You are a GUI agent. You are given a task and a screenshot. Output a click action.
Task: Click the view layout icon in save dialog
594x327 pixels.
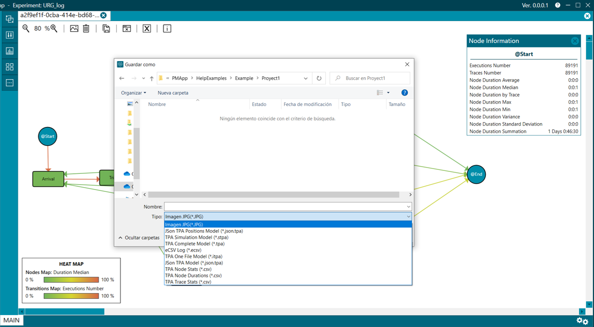point(380,93)
